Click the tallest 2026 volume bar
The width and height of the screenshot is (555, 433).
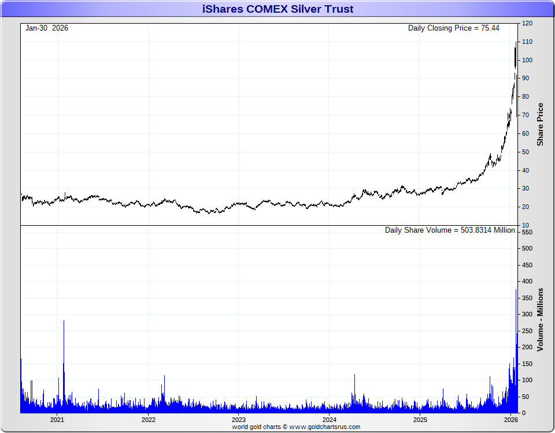tap(516, 351)
